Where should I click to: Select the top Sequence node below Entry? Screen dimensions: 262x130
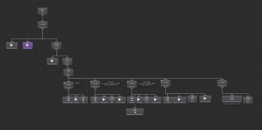pyautogui.click(x=42, y=25)
